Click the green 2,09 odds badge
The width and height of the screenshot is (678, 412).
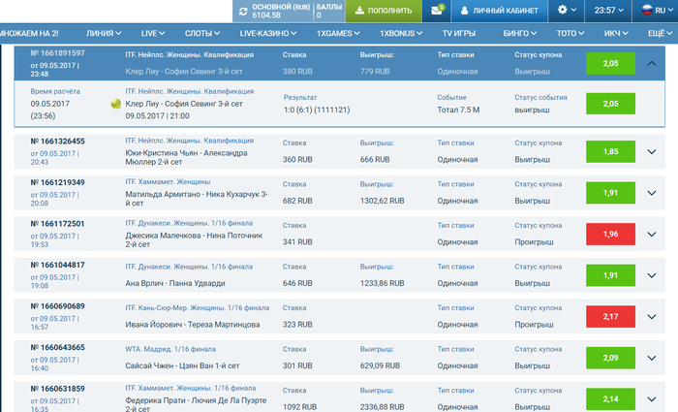(x=610, y=358)
